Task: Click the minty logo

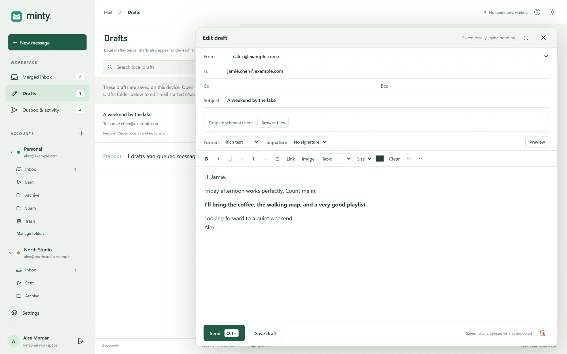Action: pos(31,16)
